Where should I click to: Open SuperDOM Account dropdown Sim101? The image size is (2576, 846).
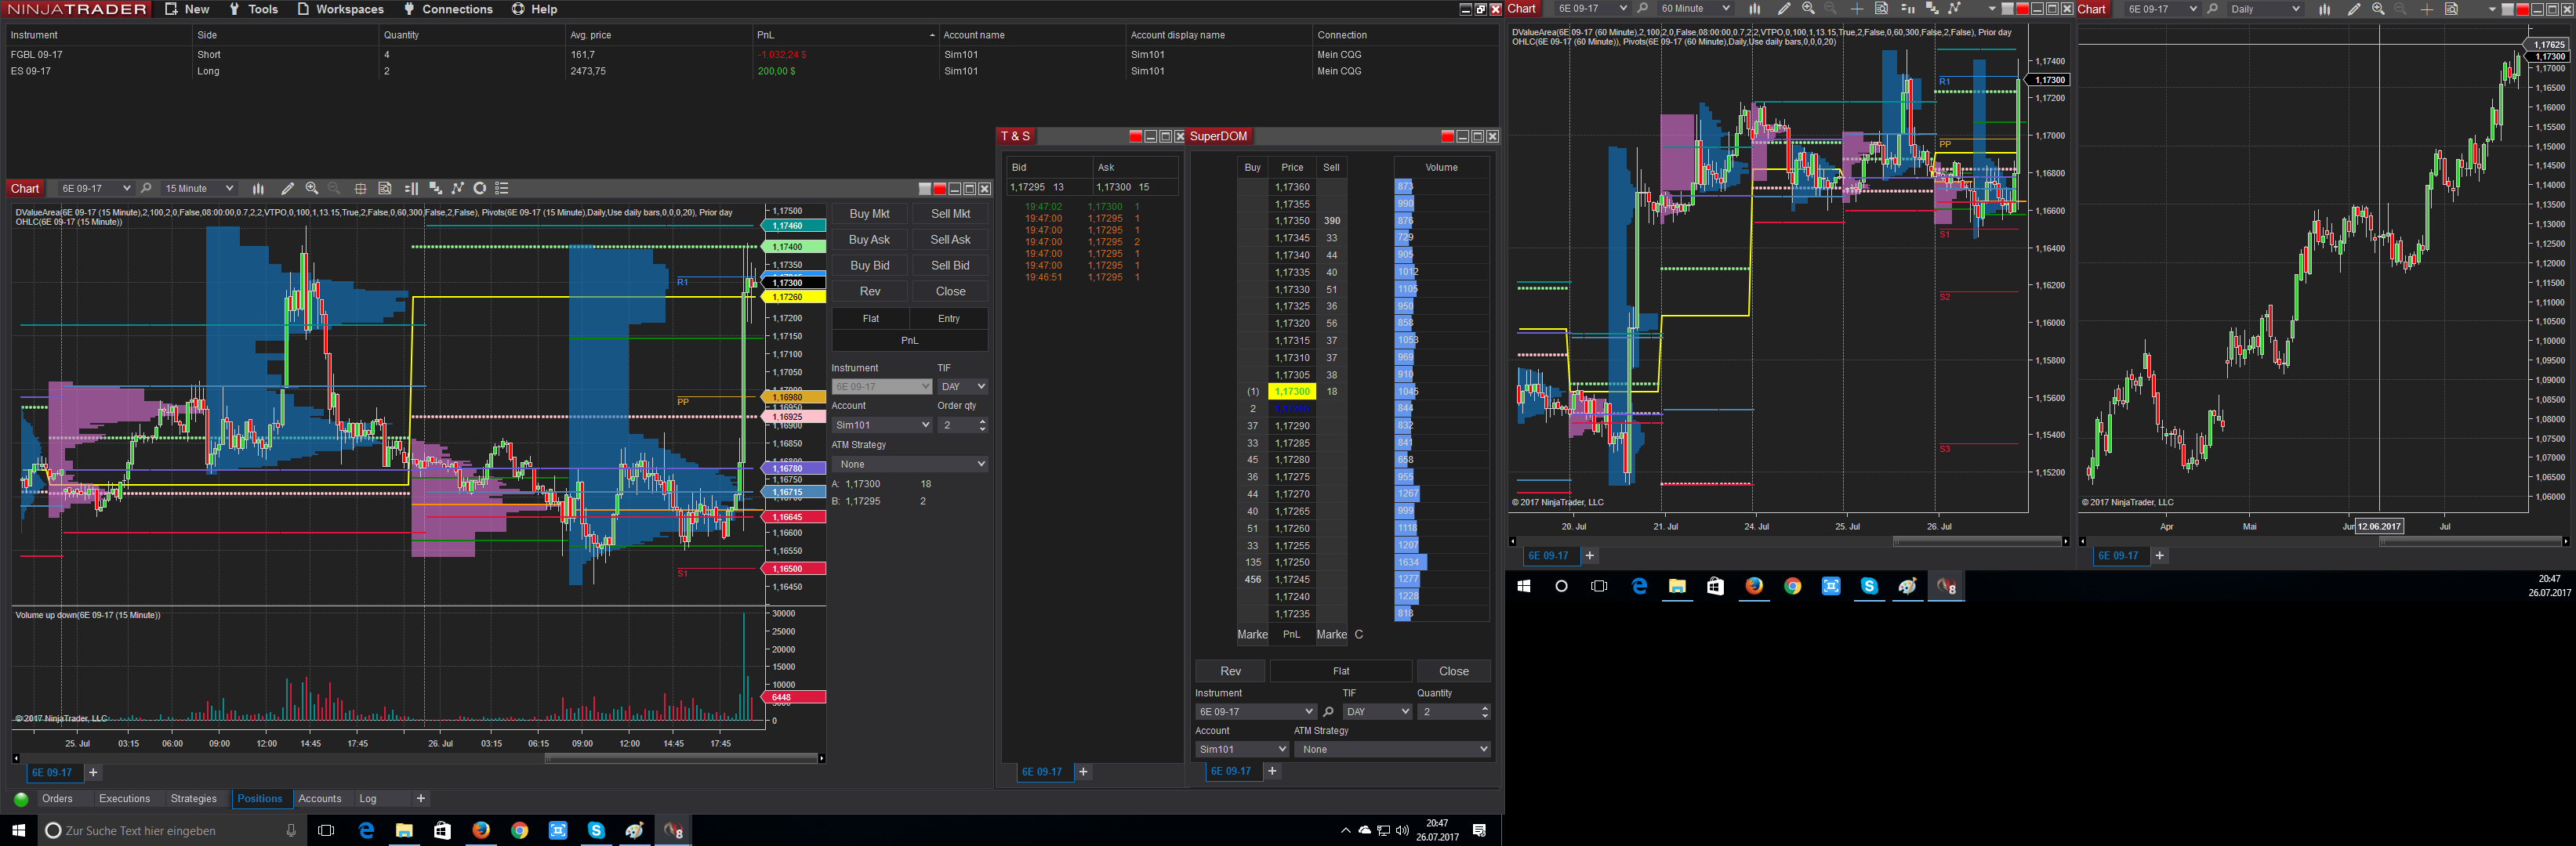1242,750
